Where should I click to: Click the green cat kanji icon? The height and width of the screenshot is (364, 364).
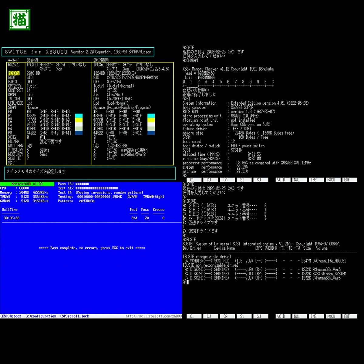[20, 20]
